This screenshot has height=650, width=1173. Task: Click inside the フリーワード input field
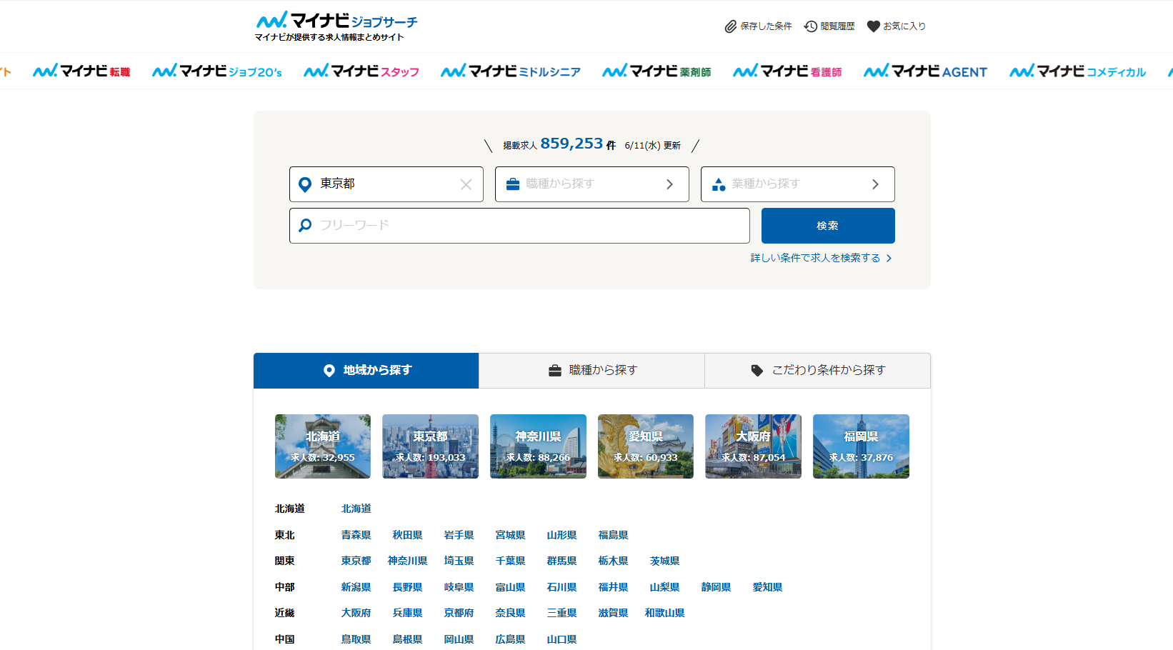click(x=519, y=225)
